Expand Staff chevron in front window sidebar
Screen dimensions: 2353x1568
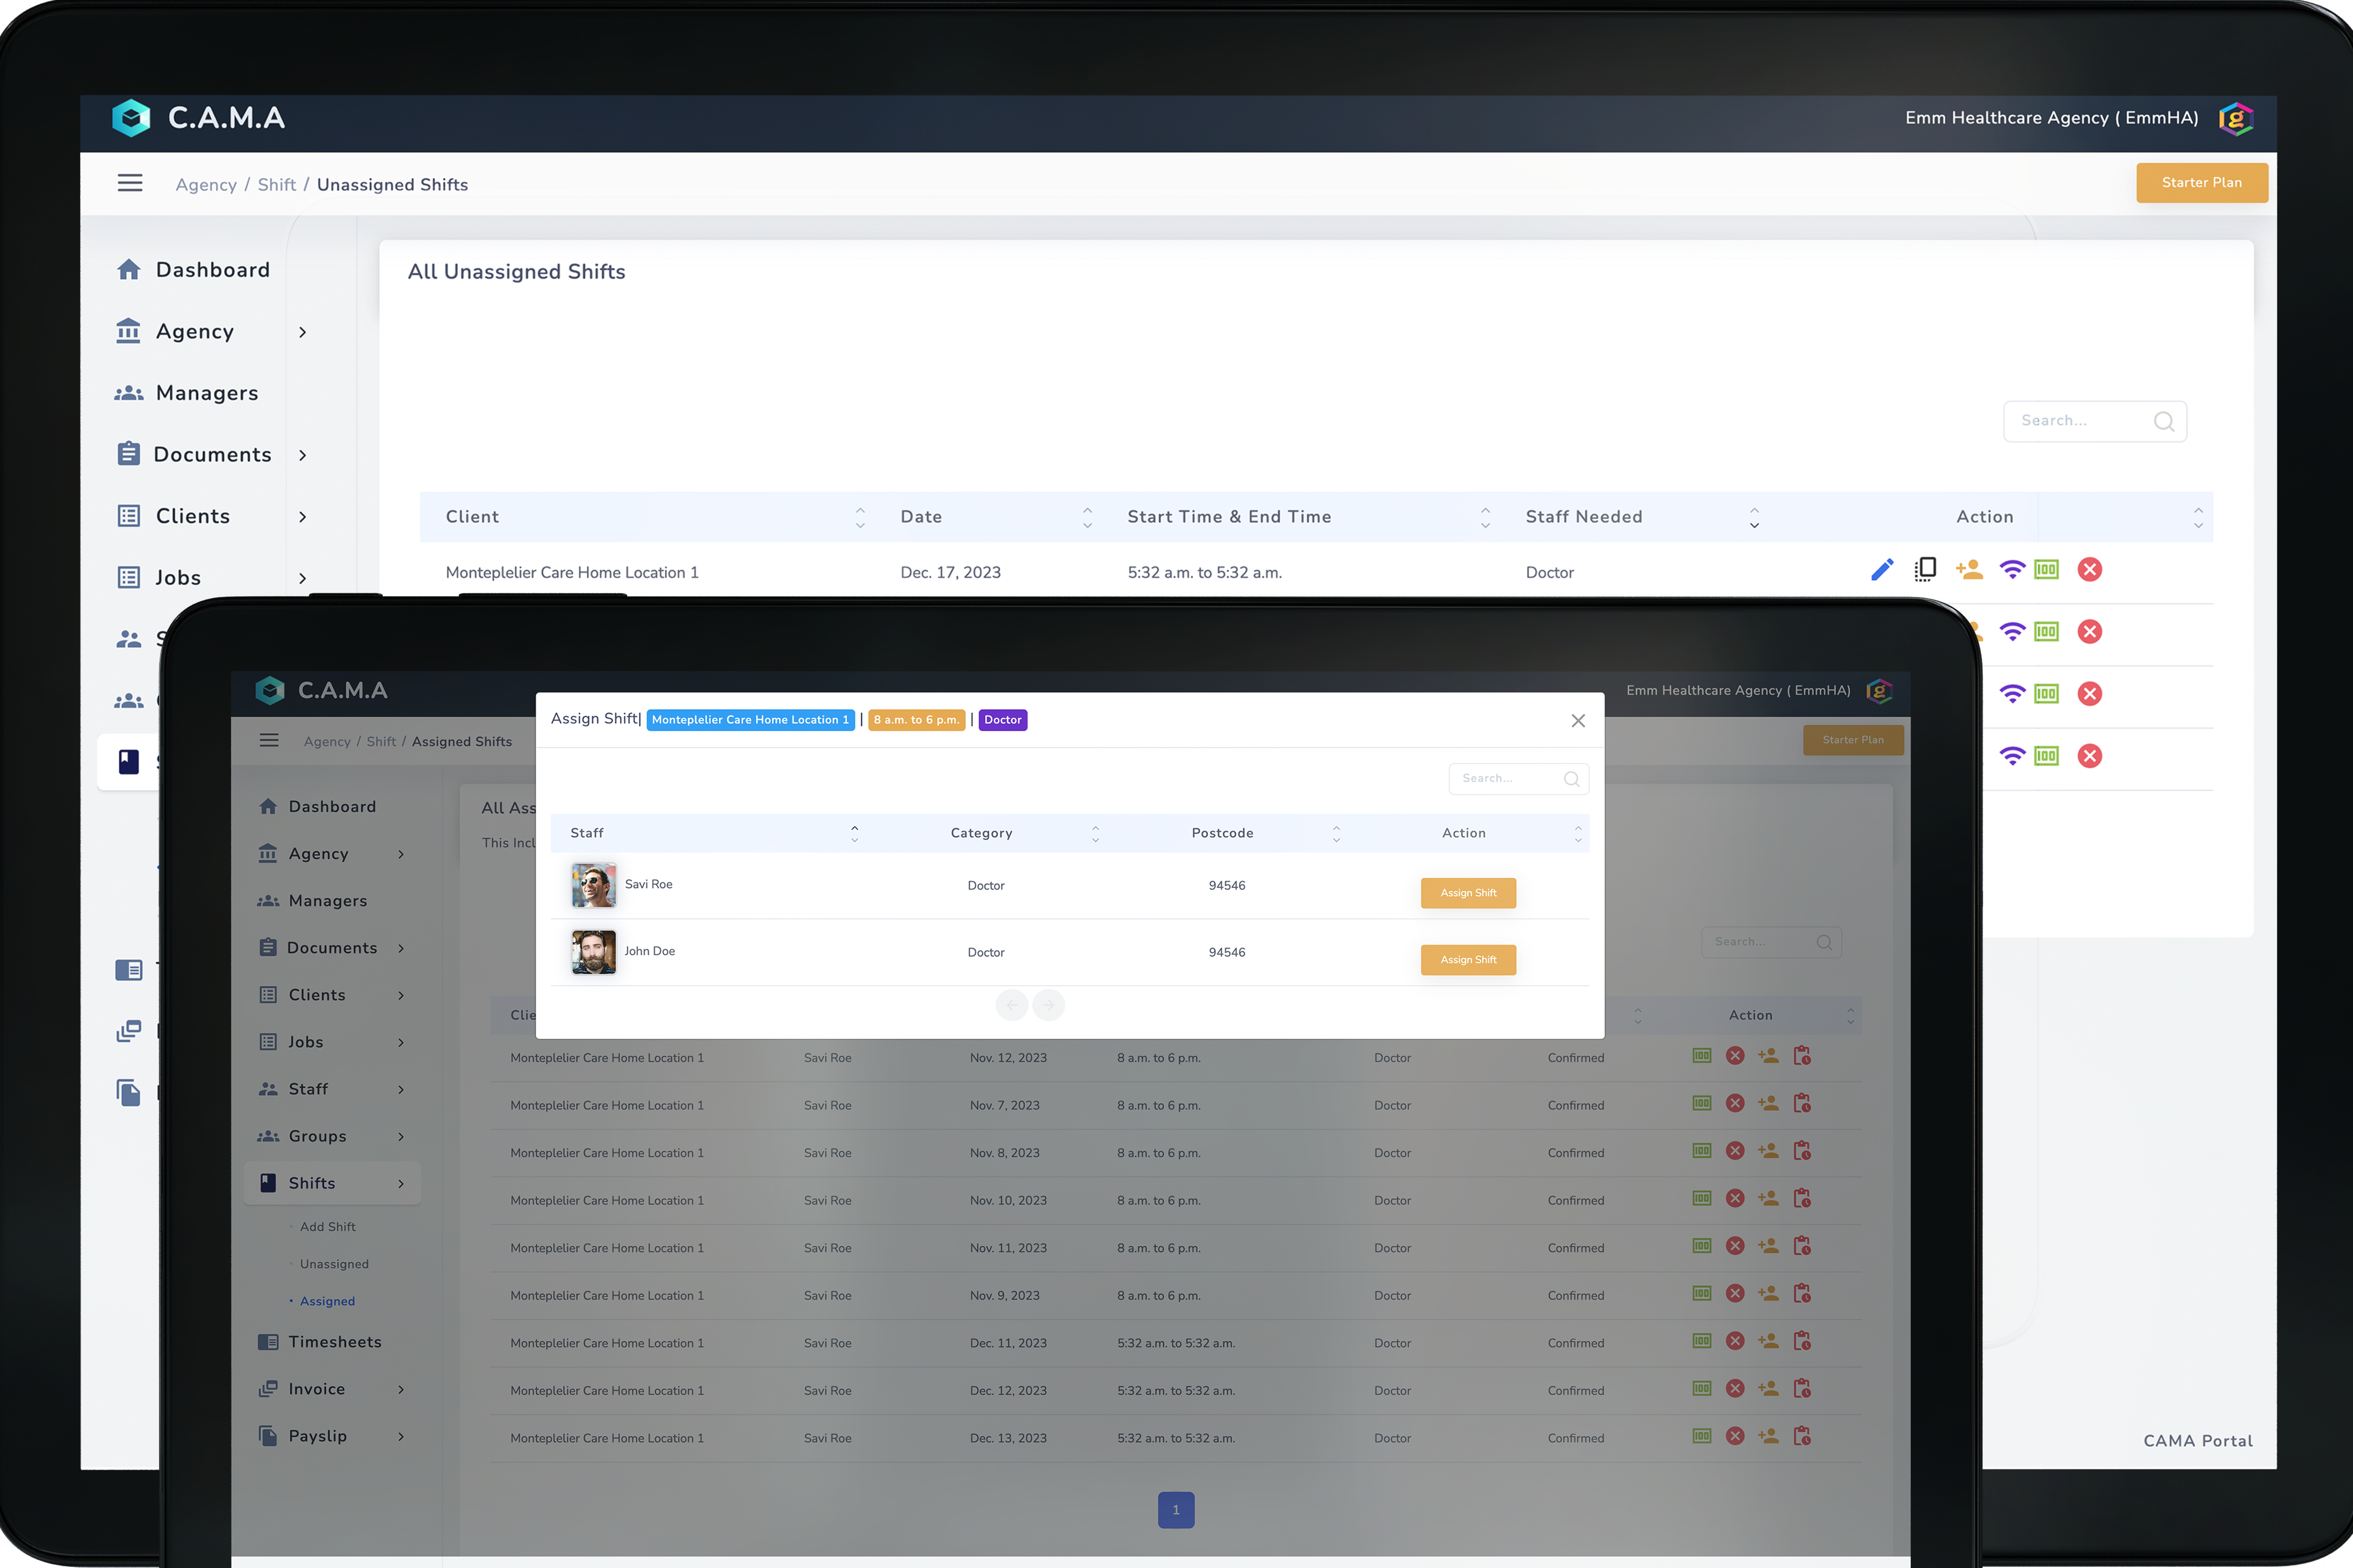coord(401,1089)
